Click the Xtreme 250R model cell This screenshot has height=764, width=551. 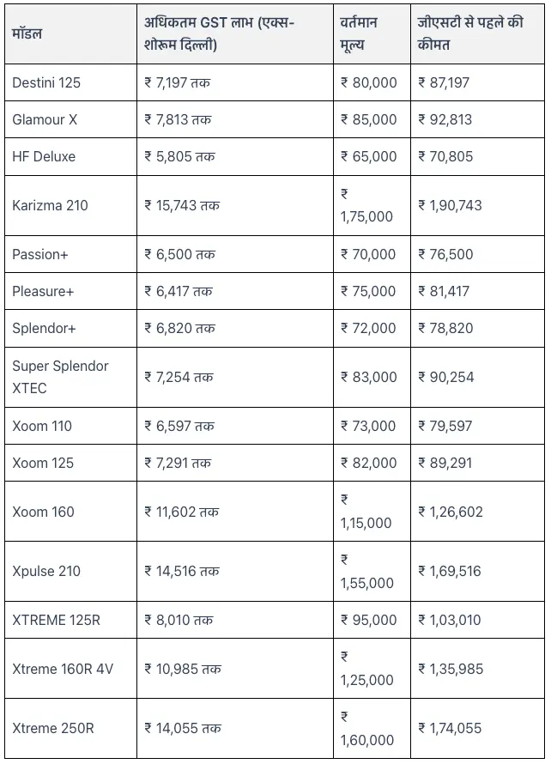click(53, 728)
